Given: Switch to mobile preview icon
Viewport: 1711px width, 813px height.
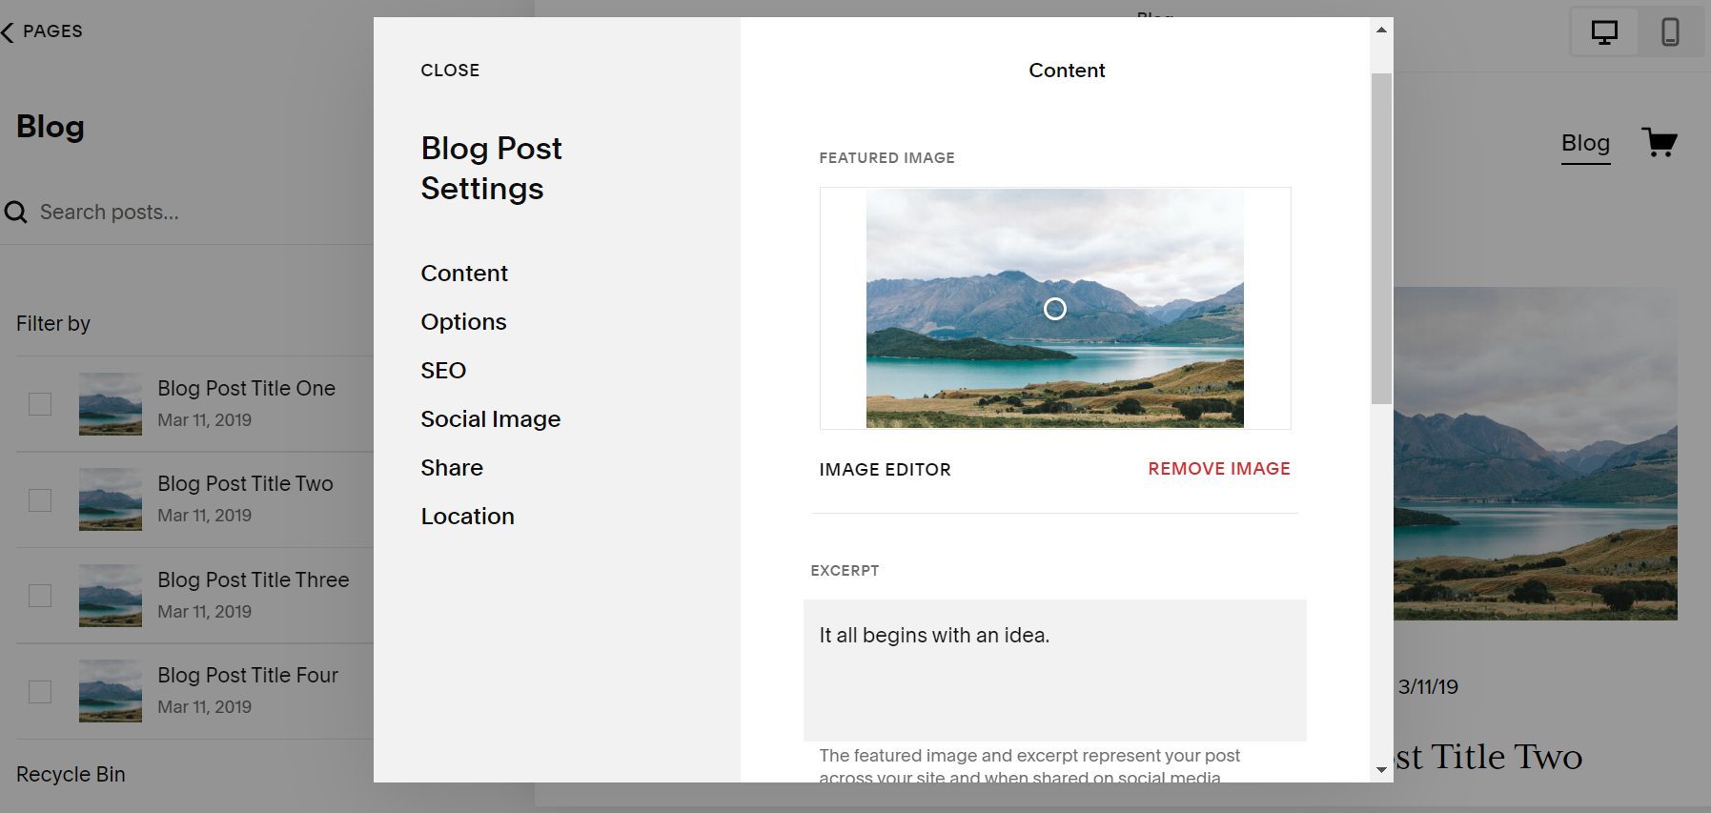Looking at the screenshot, I should click(1670, 31).
